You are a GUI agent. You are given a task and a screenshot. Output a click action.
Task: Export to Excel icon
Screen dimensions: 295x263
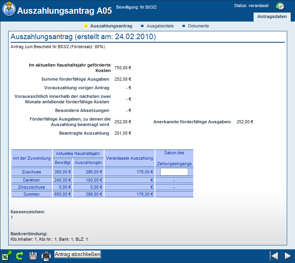7,256
